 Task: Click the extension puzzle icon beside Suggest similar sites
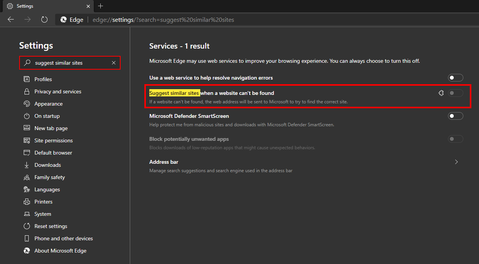click(441, 93)
